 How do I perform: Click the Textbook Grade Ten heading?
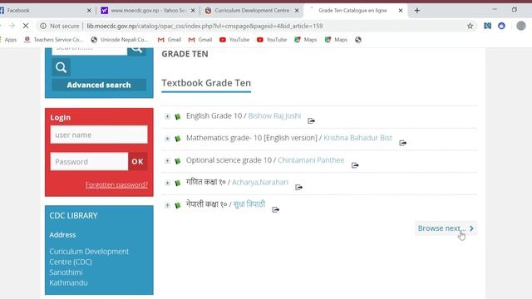(x=206, y=83)
